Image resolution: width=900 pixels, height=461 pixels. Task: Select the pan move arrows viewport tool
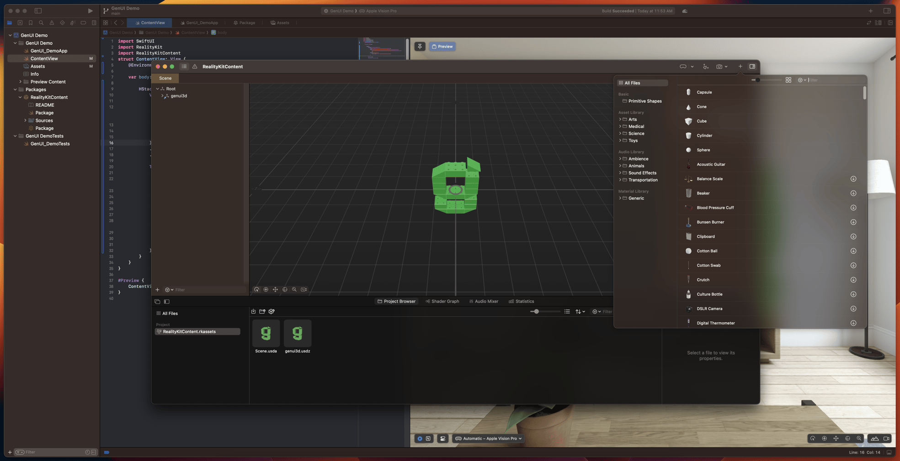click(275, 289)
